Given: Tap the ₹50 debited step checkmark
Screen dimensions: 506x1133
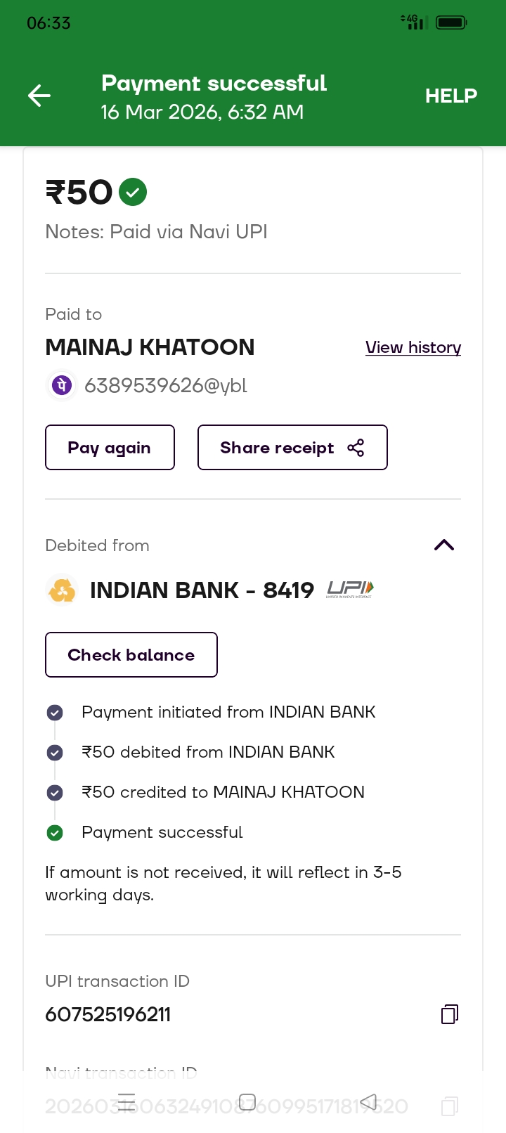Looking at the screenshot, I should click(x=55, y=753).
